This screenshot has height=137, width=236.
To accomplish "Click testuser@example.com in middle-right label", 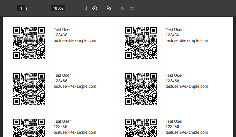I will 187,86.
